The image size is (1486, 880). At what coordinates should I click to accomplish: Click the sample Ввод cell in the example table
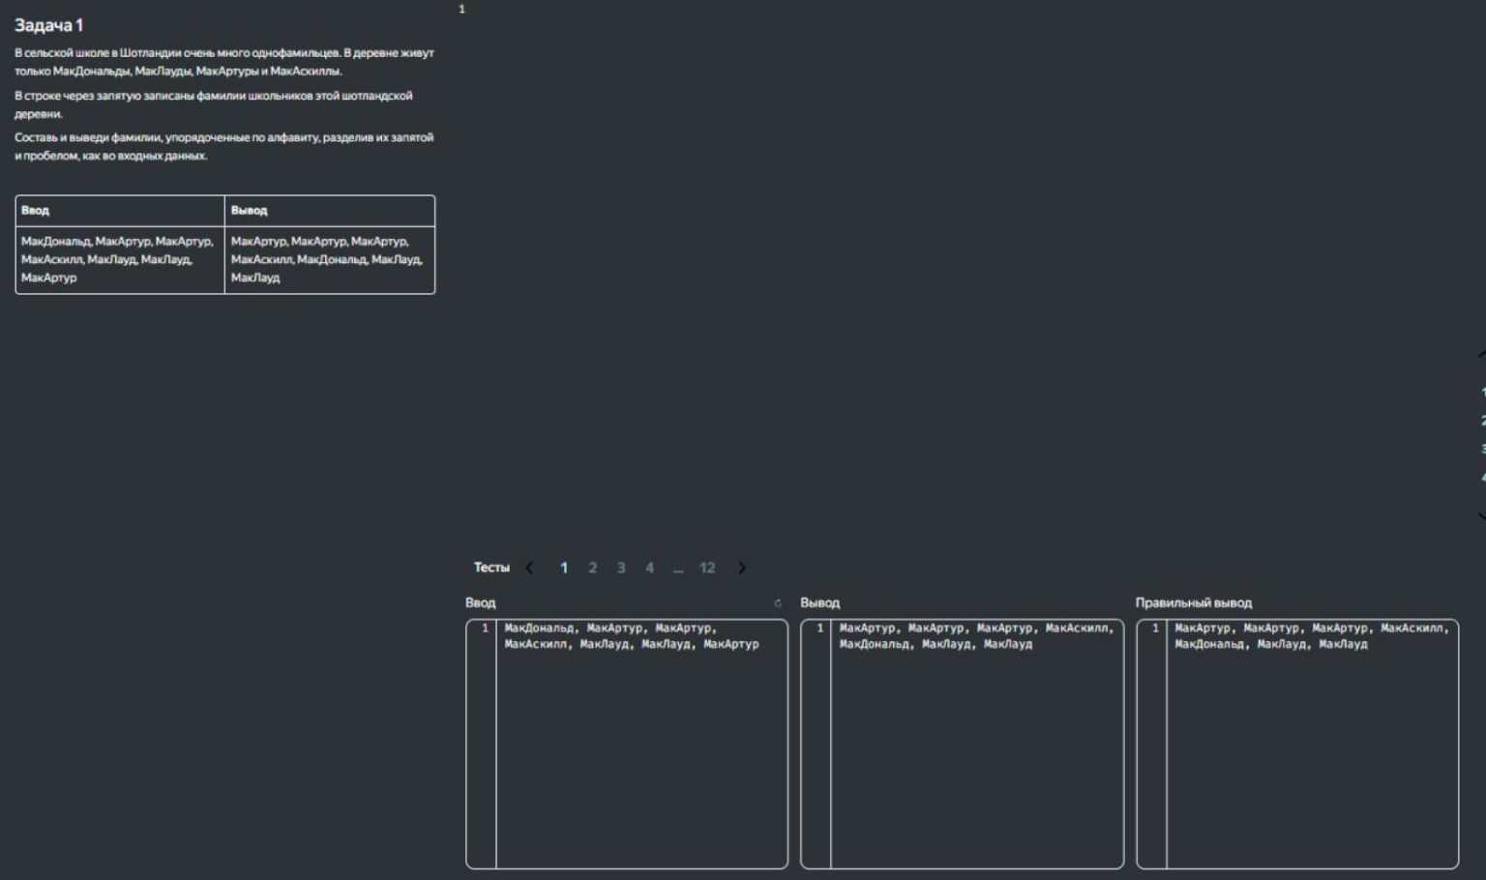tap(119, 259)
